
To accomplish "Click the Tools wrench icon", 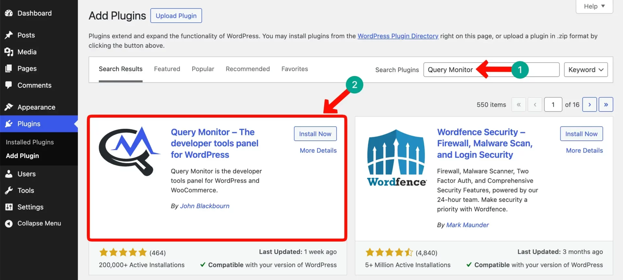I will point(9,190).
